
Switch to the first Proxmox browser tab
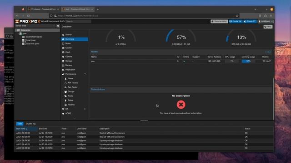coord(43,9)
